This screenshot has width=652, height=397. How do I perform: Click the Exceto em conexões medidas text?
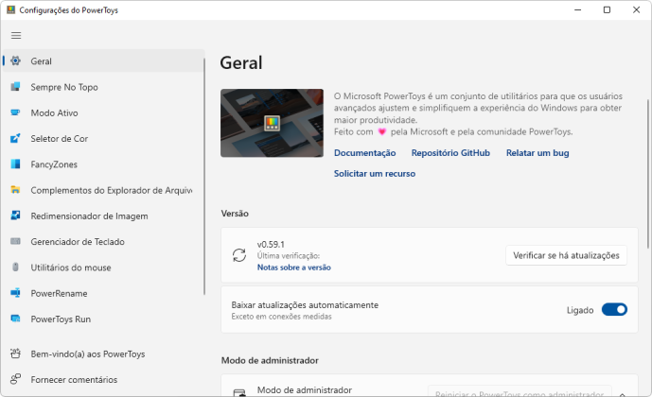[281, 317]
